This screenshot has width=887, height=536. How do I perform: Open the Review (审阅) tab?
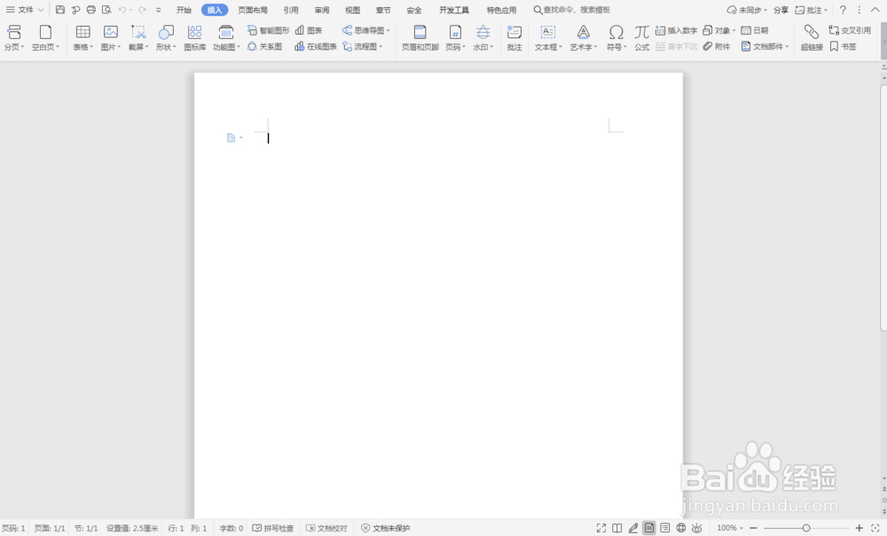322,10
